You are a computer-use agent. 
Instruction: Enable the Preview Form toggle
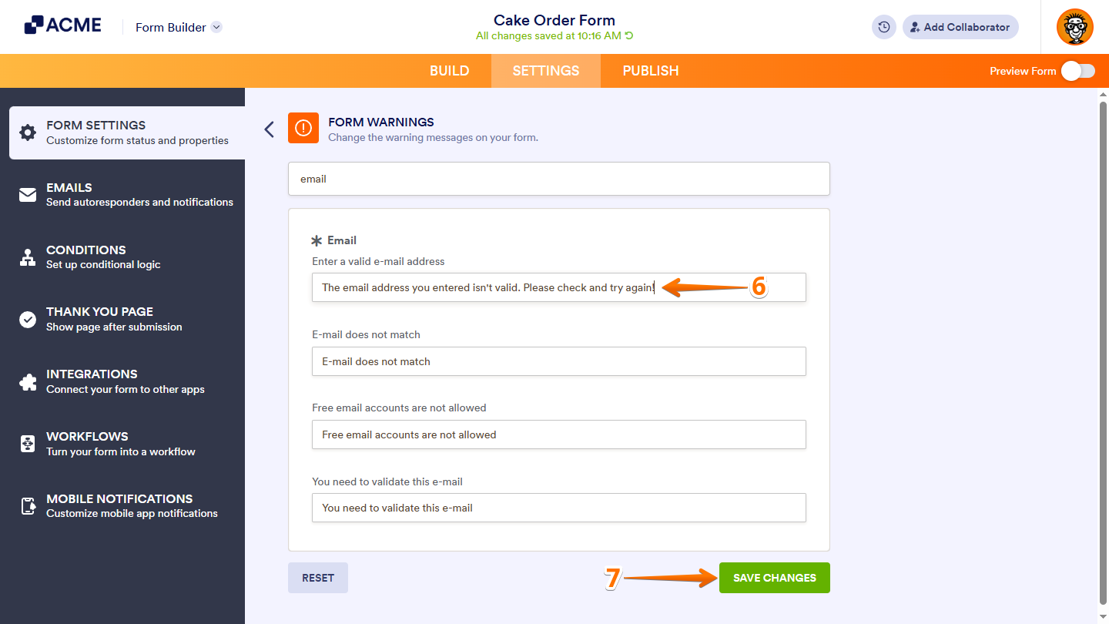[x=1078, y=70]
